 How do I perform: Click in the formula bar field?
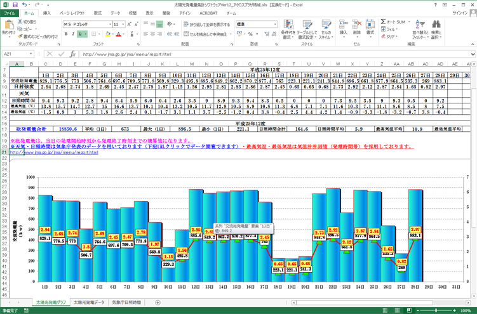(x=274, y=54)
